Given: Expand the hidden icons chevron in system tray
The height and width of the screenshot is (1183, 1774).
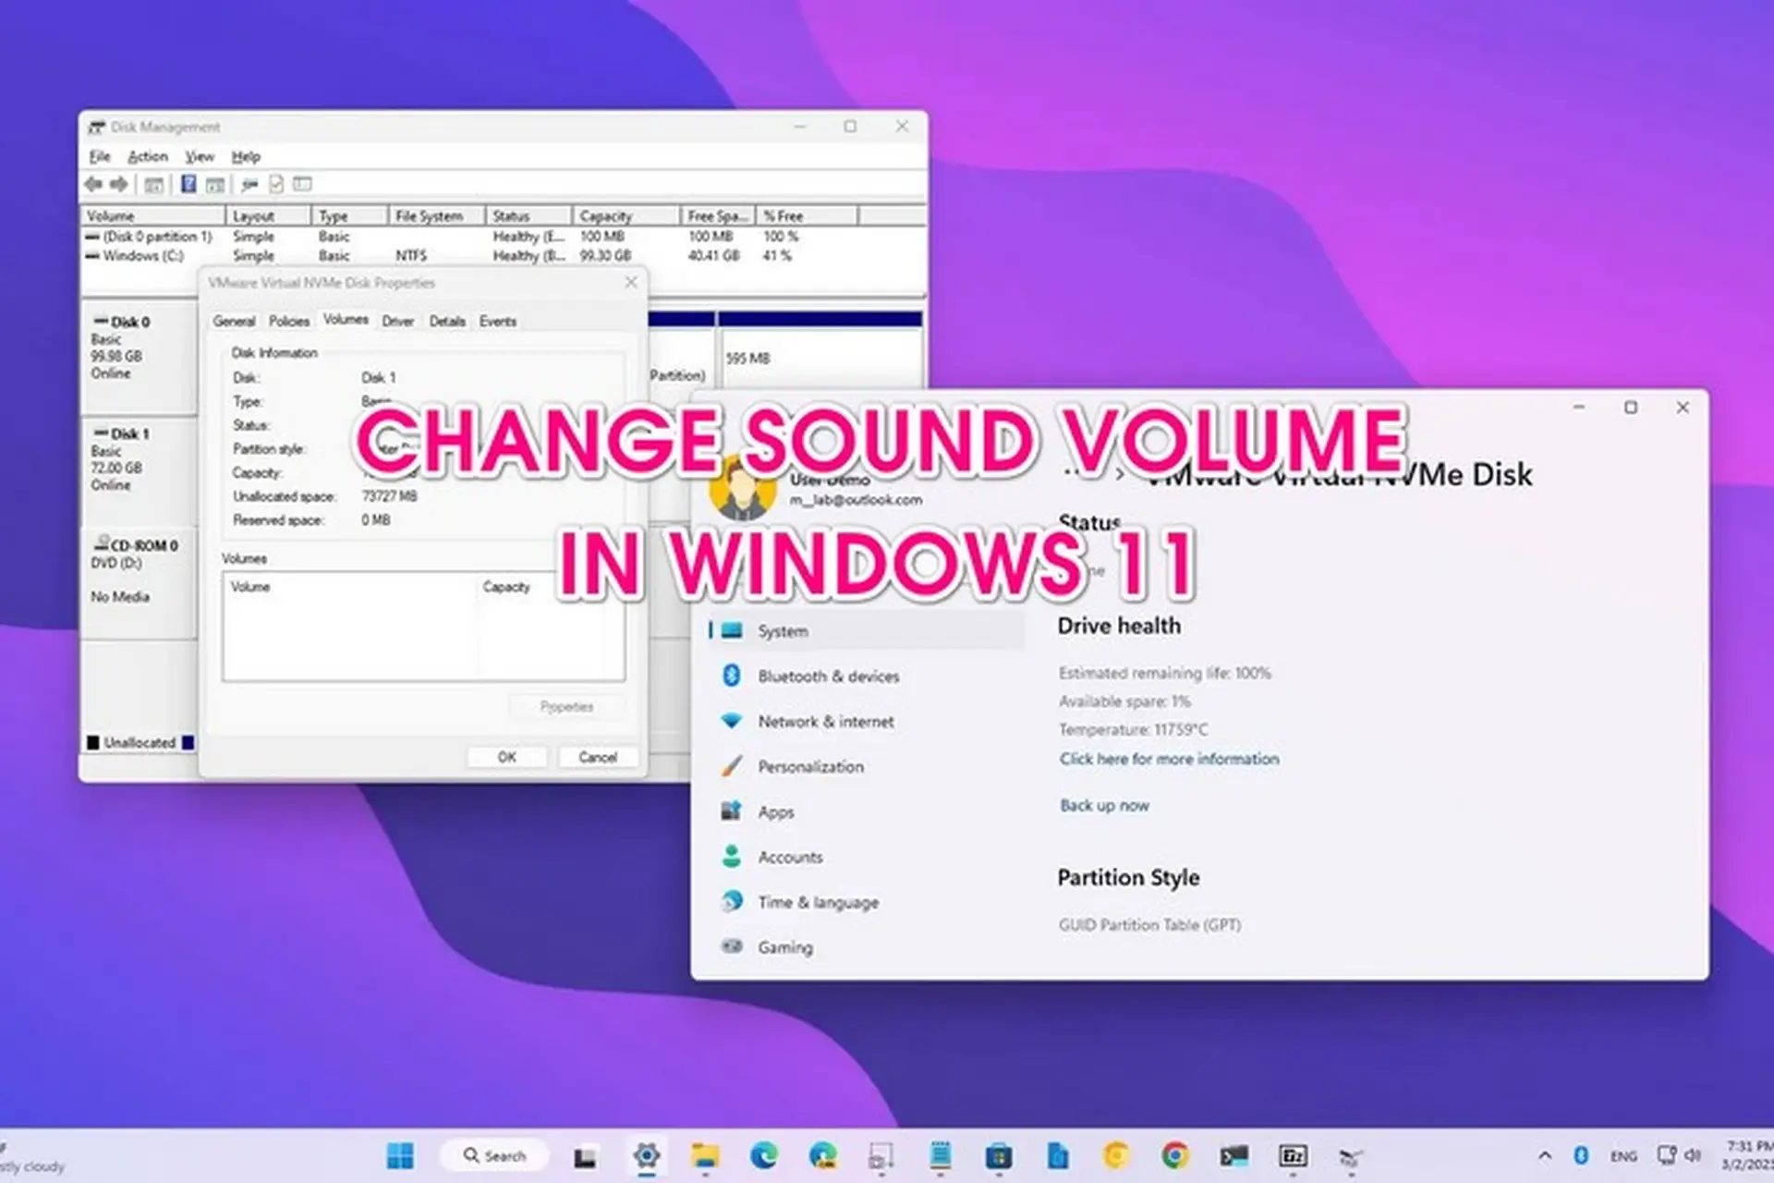Looking at the screenshot, I should click(x=1545, y=1155).
